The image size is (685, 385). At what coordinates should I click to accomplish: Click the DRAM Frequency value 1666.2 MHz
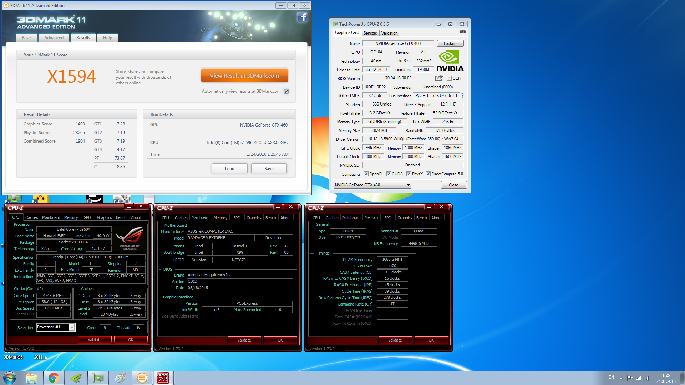[392, 260]
